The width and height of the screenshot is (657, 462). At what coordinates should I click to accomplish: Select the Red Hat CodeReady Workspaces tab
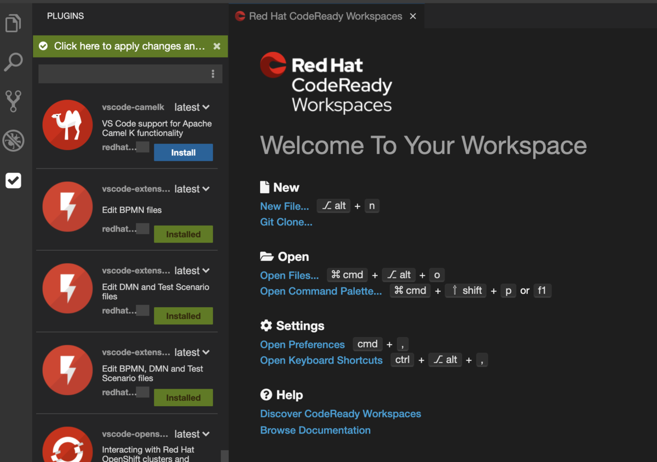pyautogui.click(x=326, y=16)
